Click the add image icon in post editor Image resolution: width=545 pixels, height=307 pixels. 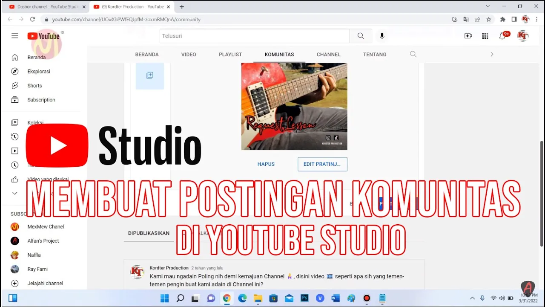[149, 75]
